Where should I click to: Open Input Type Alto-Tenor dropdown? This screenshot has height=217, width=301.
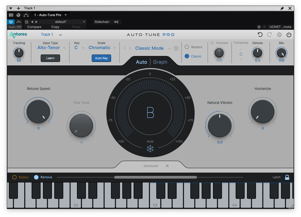pos(64,48)
